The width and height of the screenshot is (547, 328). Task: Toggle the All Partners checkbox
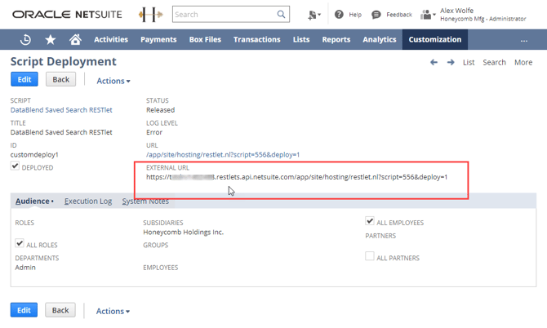click(370, 256)
